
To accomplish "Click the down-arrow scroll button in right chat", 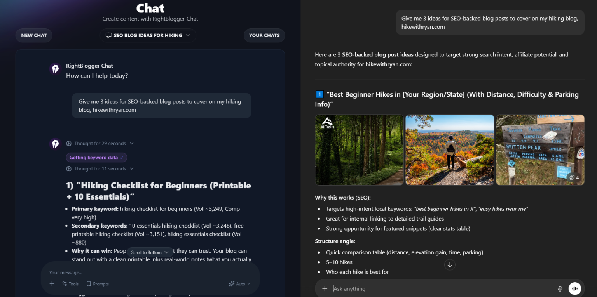I will 450,265.
